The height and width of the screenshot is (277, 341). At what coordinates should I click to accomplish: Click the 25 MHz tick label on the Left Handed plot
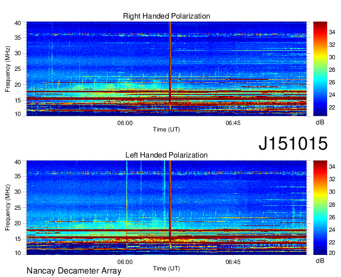coord(18,208)
